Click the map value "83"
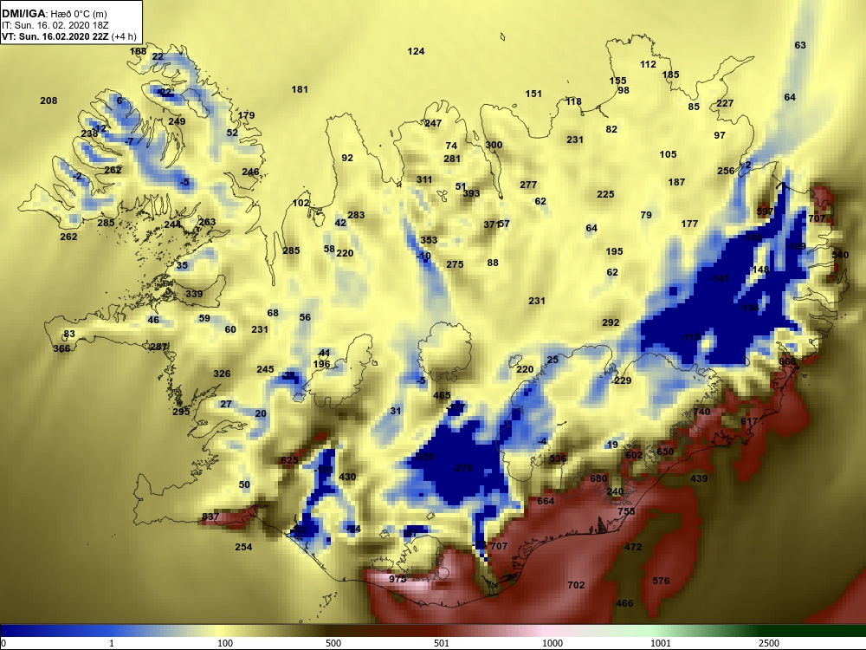 point(69,334)
